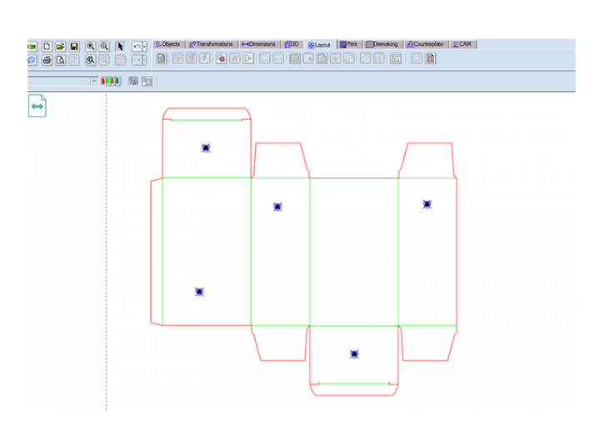
Task: Open the empty combo box dropdown
Action: pos(93,81)
